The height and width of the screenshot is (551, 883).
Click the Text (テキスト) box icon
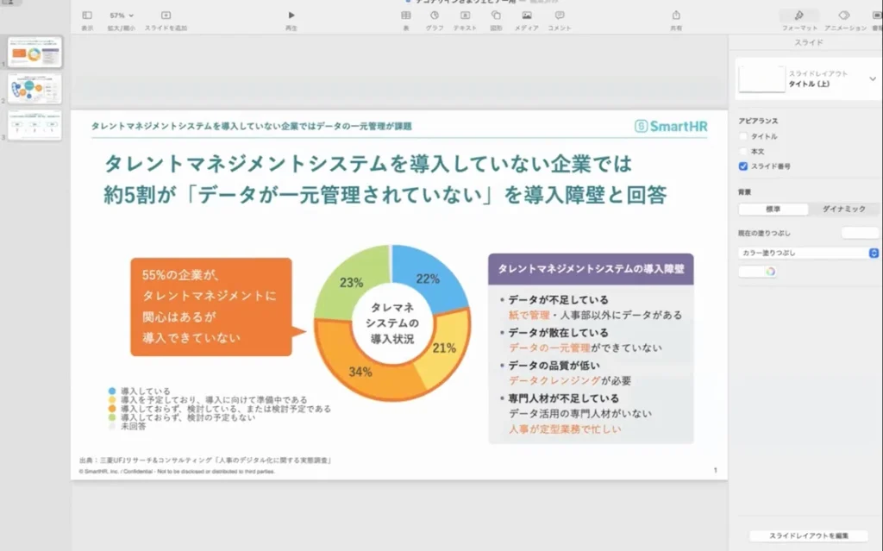click(465, 16)
